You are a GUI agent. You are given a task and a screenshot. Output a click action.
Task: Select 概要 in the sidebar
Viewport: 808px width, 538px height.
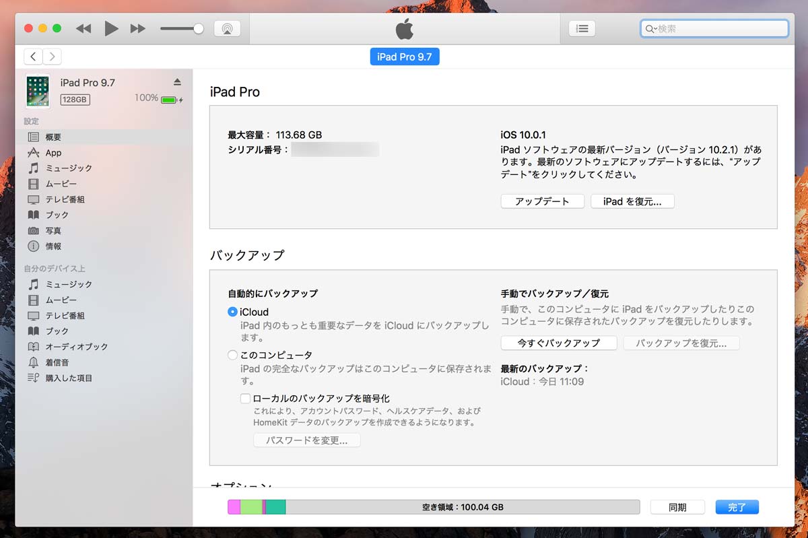point(104,137)
